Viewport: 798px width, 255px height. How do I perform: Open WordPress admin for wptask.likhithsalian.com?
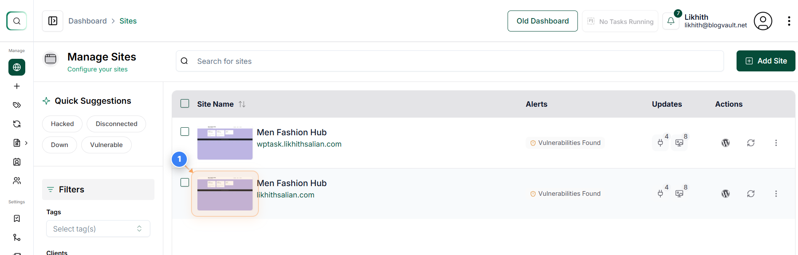726,143
